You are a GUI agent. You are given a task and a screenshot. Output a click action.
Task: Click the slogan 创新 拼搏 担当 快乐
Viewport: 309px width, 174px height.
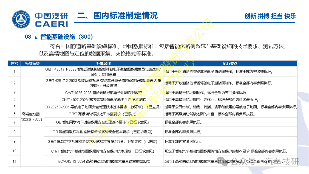click(270, 16)
